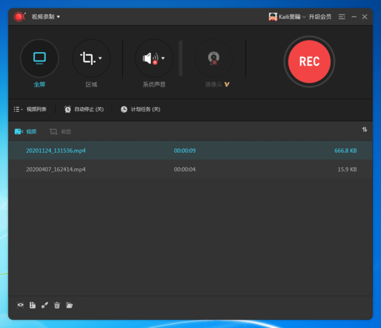Toggle the 视频列表 video list view
The width and height of the screenshot is (381, 328).
[30, 109]
